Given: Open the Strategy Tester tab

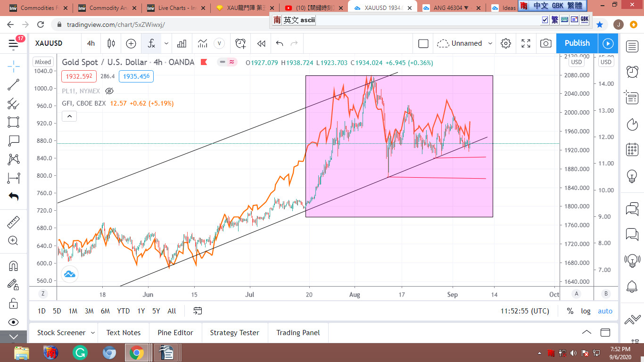Looking at the screenshot, I should (235, 333).
